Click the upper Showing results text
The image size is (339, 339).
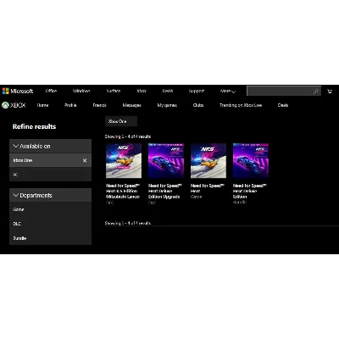(128, 136)
